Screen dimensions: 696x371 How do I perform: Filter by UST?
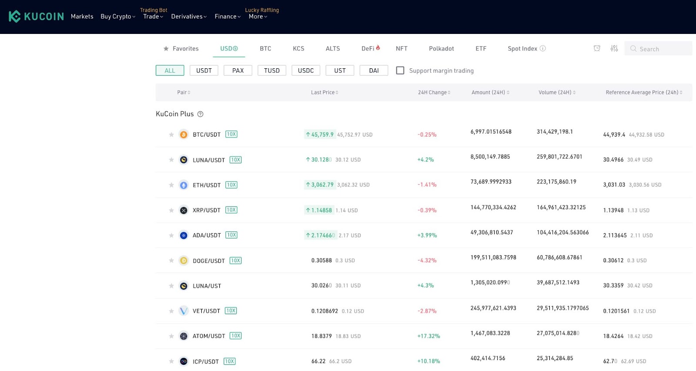pyautogui.click(x=340, y=70)
